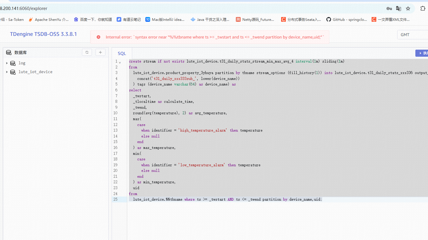
Task: Open the Apache ShenYu bookmark
Action: 48,20
